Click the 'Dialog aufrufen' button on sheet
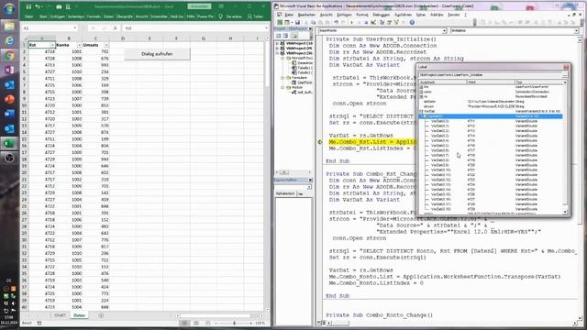Viewport: 587px width, 330px height. (157, 54)
